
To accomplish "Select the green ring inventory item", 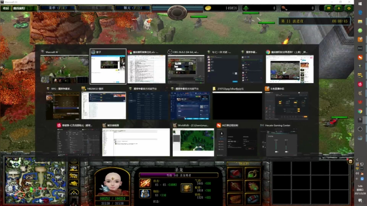I will pyautogui.click(x=252, y=173).
